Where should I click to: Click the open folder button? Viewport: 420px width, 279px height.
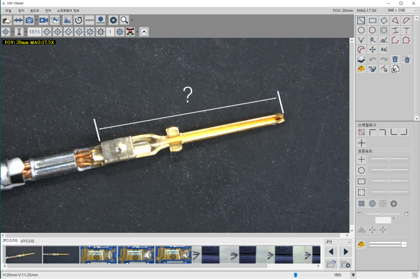point(331,264)
